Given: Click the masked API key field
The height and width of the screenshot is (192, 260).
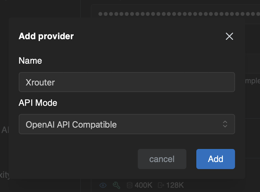Looking at the screenshot, I should (x=176, y=14).
